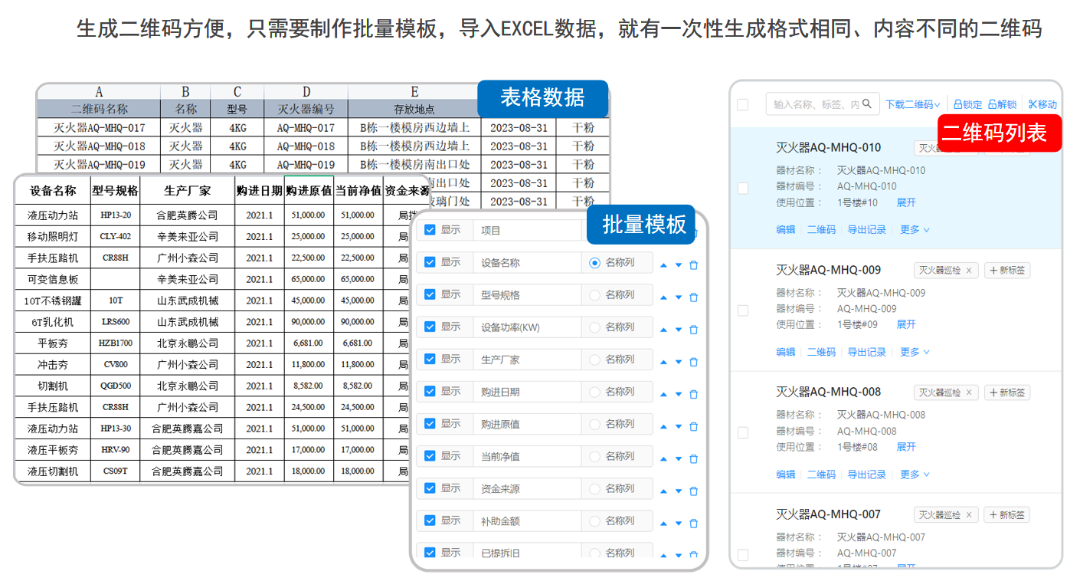The height and width of the screenshot is (578, 1080).
Task: Open the 下载二维码 dropdown
Action: click(x=911, y=103)
